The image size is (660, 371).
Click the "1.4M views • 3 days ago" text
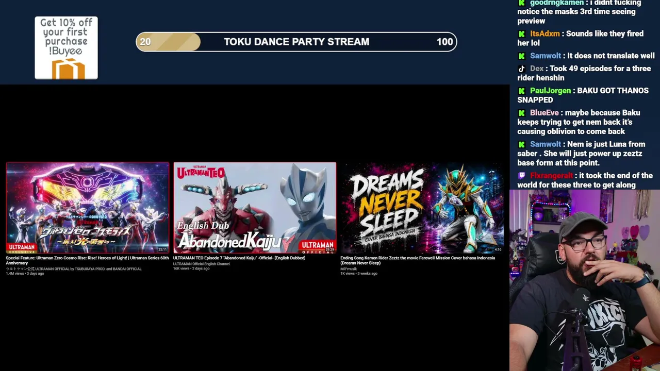[25, 274]
